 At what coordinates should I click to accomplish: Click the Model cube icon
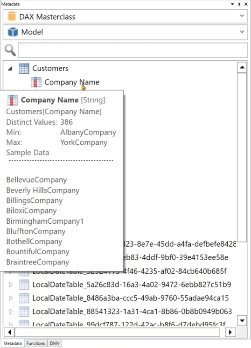(13, 32)
